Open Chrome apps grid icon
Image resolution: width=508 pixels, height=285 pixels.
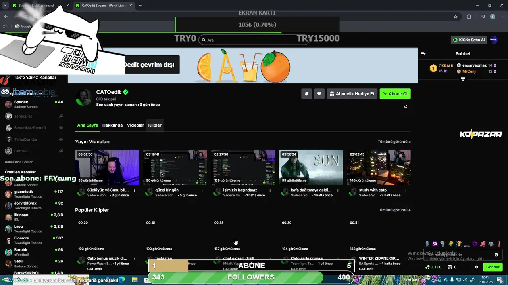tap(5, 27)
